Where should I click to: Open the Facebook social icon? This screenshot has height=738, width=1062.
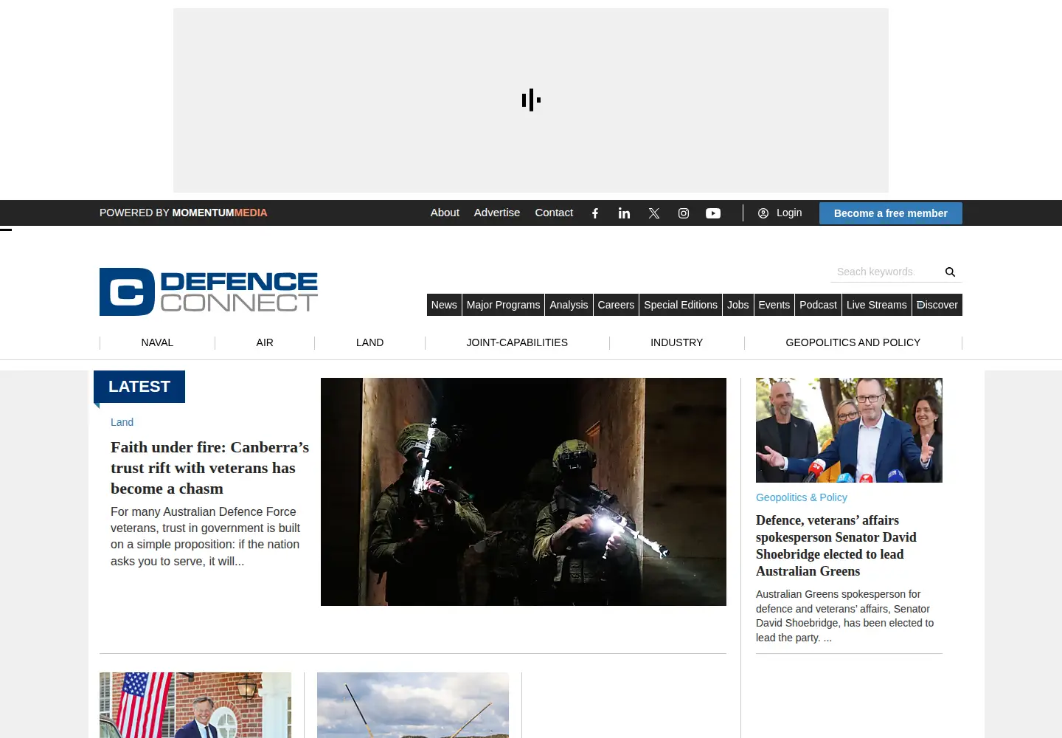(x=595, y=213)
